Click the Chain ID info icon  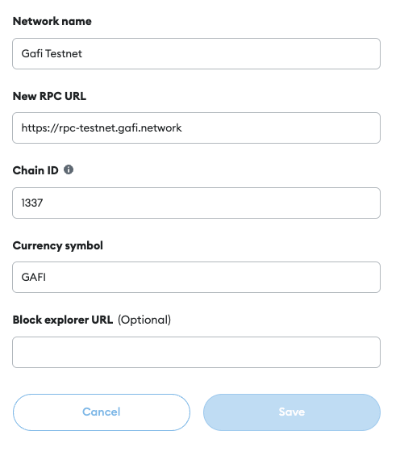click(69, 169)
